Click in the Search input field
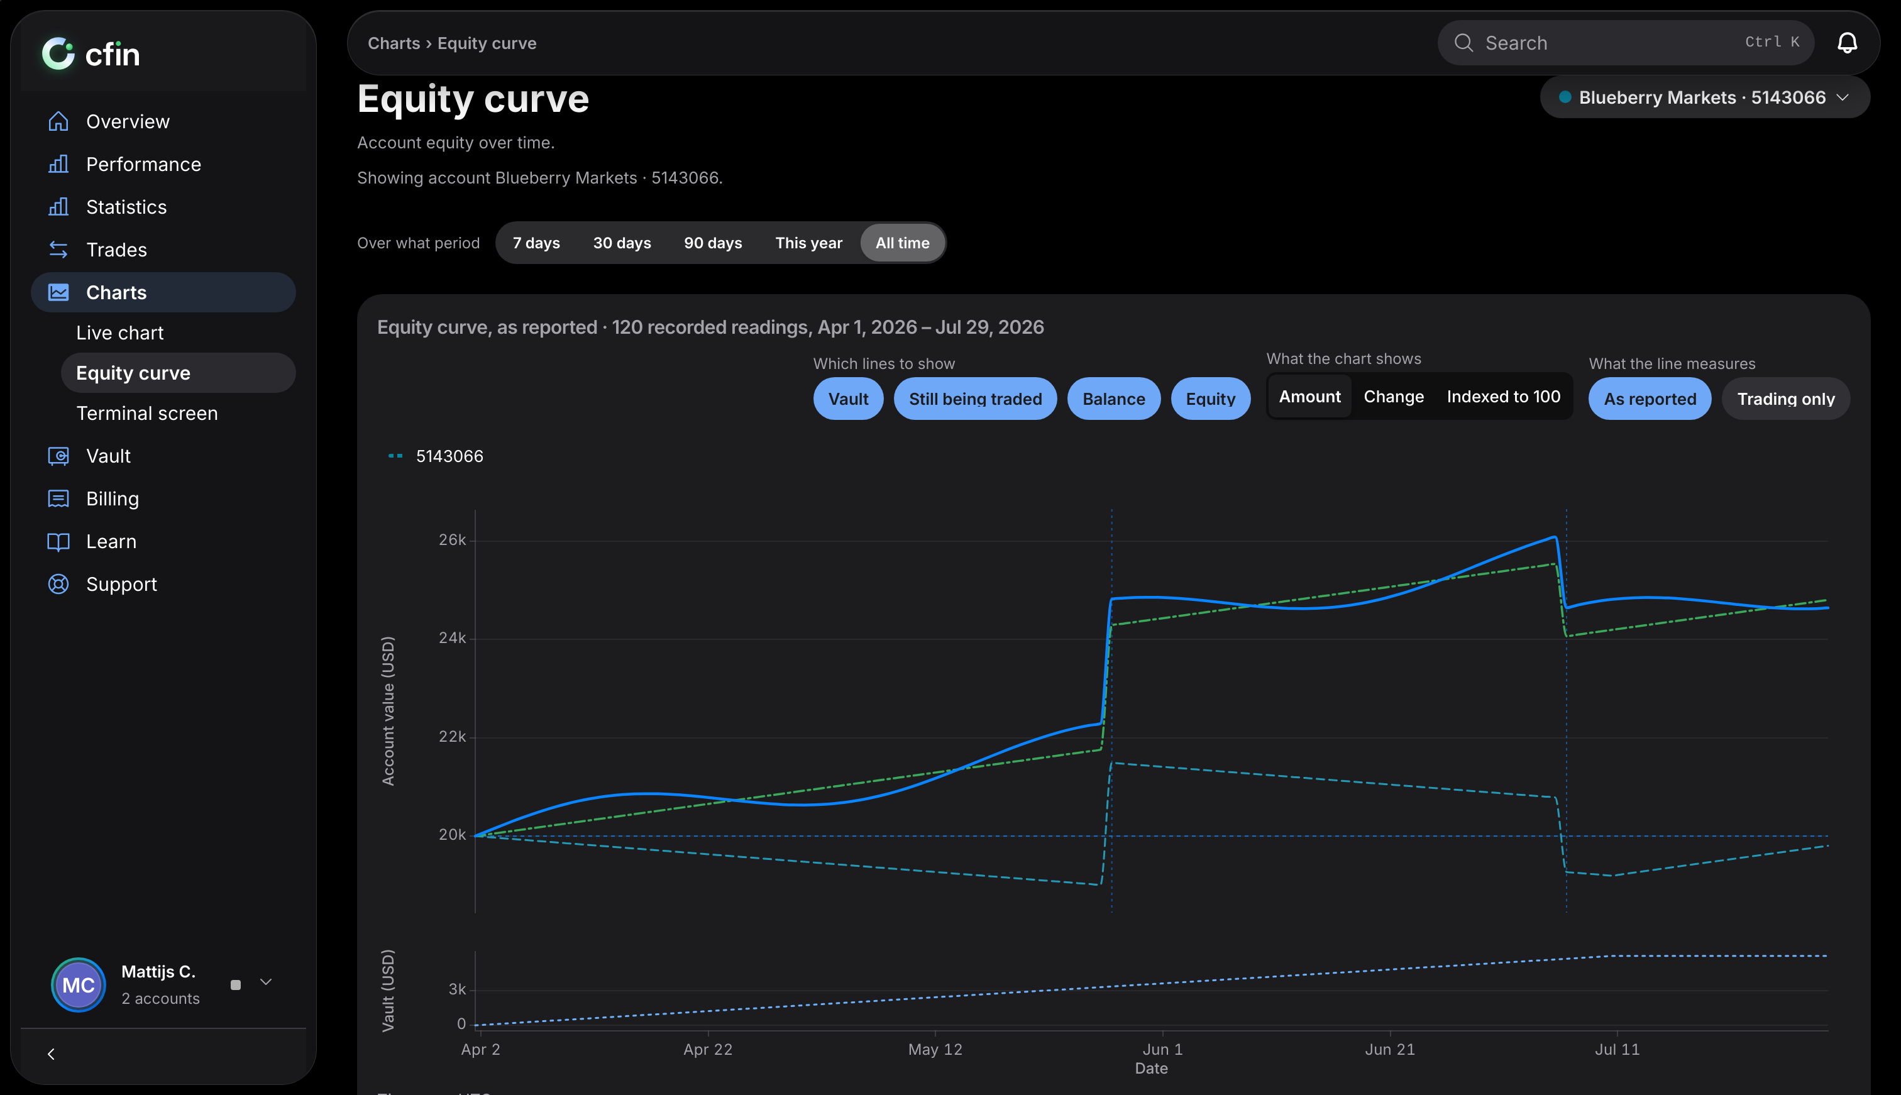This screenshot has width=1901, height=1095. tap(1625, 43)
